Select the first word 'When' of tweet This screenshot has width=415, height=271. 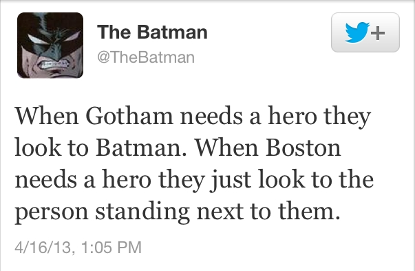point(47,116)
